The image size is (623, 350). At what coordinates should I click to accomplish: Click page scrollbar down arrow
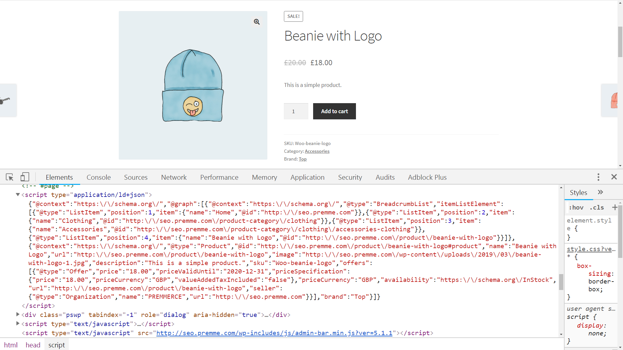(620, 166)
